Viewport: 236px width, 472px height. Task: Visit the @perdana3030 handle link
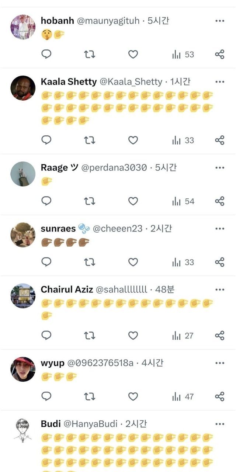114,168
